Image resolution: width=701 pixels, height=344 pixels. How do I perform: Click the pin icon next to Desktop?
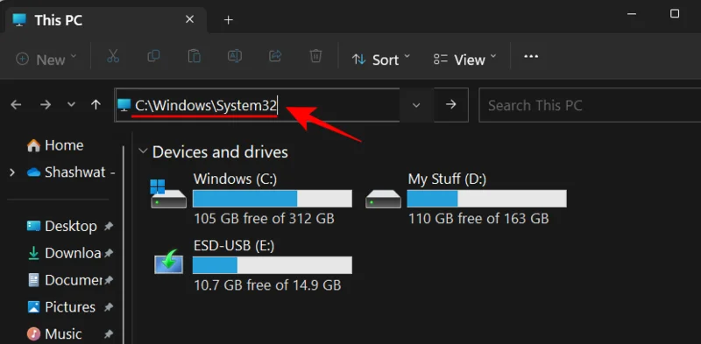click(x=109, y=227)
